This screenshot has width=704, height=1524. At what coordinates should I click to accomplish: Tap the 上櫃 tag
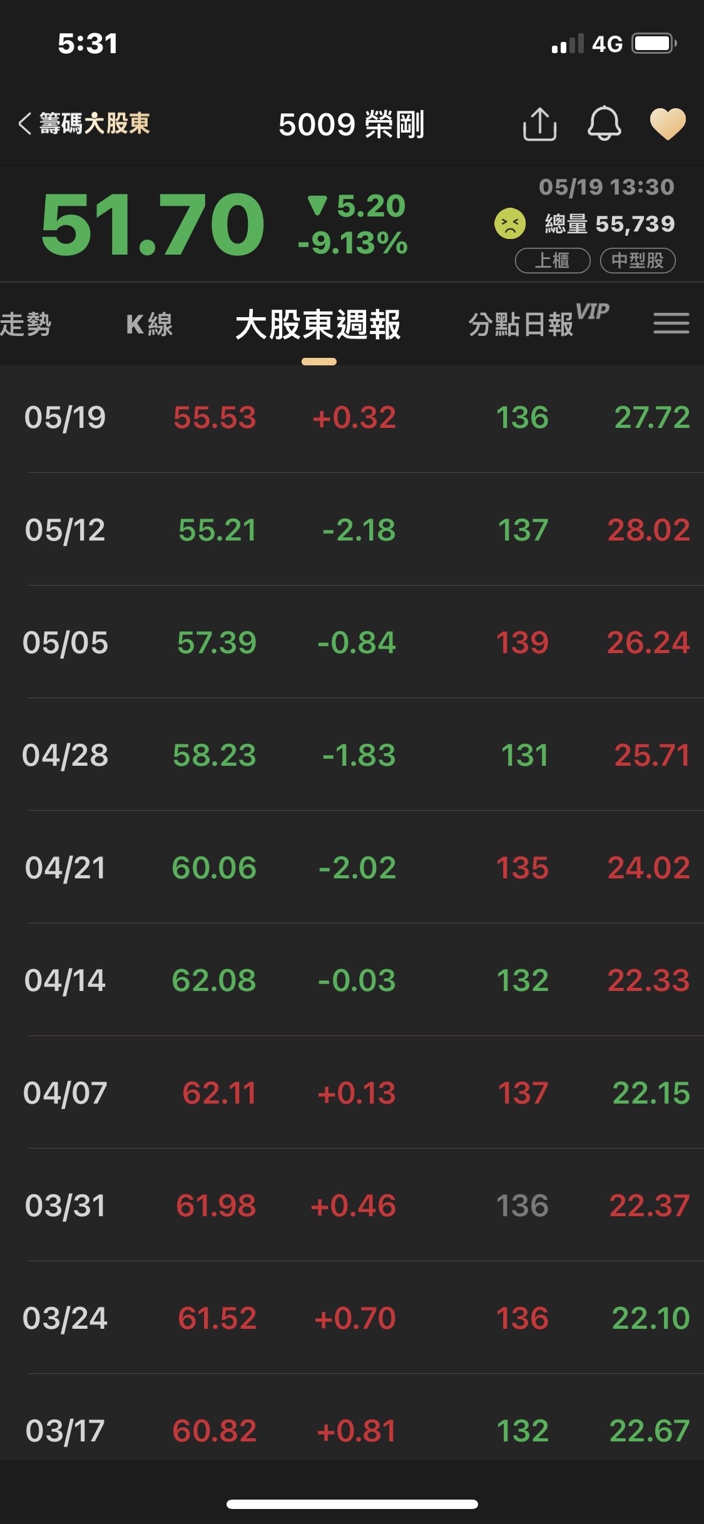tap(552, 260)
